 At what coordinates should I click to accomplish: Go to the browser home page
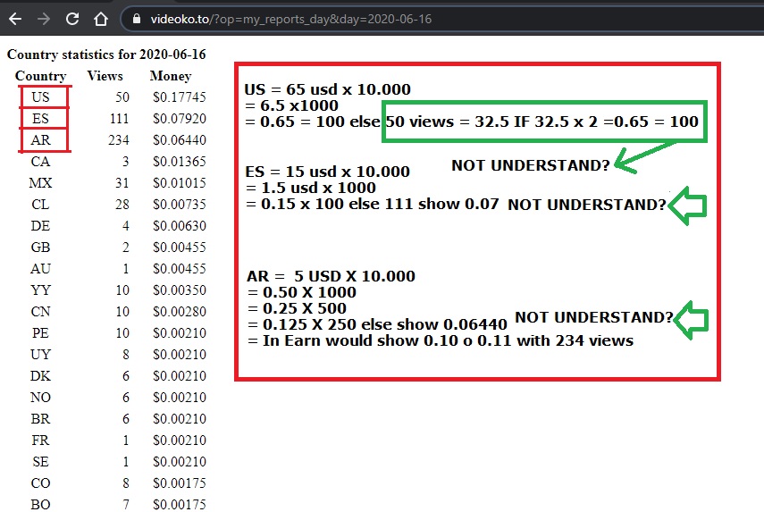102,18
